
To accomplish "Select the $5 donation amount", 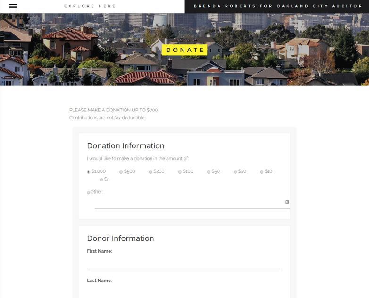I will pos(101,180).
